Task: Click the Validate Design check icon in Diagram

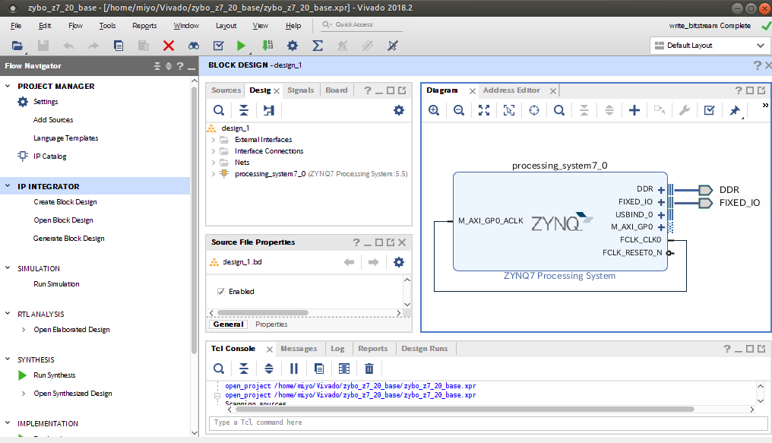Action: (709, 110)
